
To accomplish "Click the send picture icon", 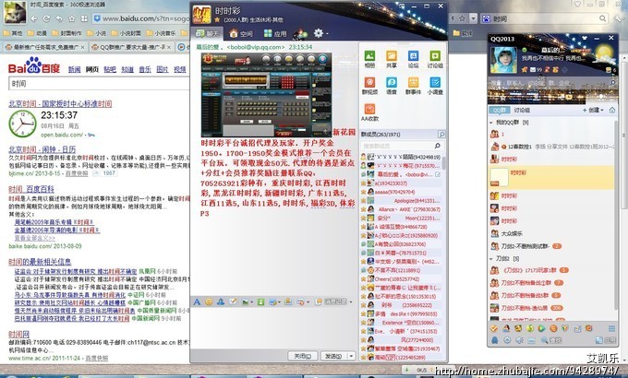I will (245, 302).
